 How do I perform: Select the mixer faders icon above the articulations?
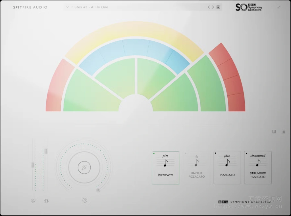[274, 132]
